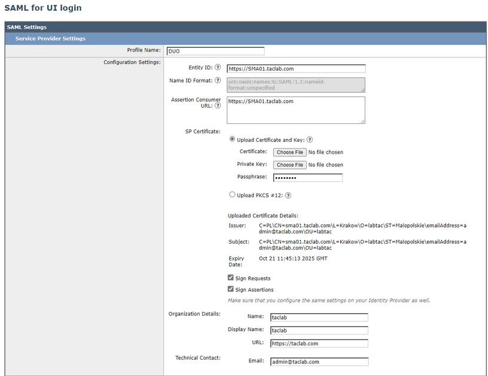Click the Identity Provider settings reminder note

point(329,301)
